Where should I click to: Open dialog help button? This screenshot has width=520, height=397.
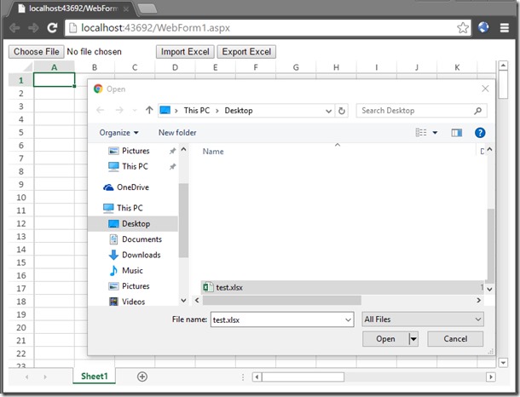point(480,133)
